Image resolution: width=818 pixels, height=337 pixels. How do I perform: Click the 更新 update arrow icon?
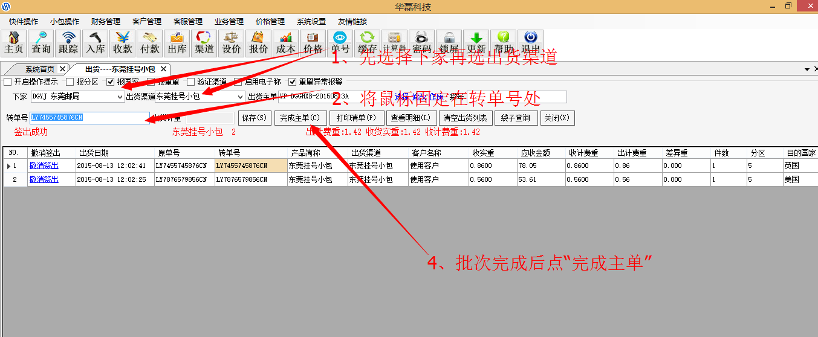476,43
